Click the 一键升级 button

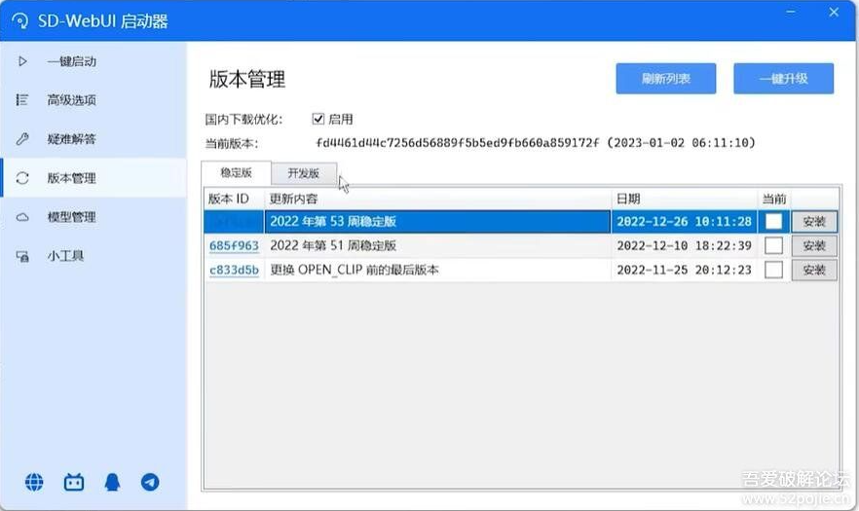pyautogui.click(x=783, y=78)
